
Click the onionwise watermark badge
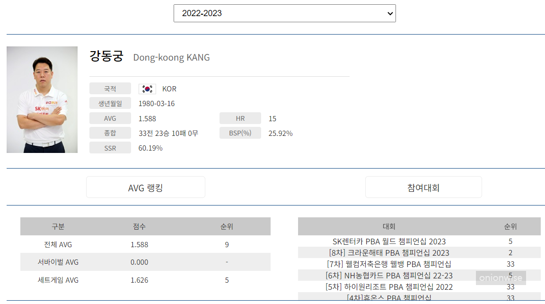501,278
